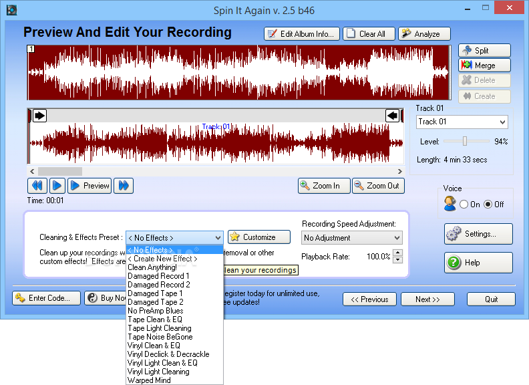Click the waveform horizontal scrollbar thumb
The width and height of the screenshot is (529, 385).
(60, 171)
